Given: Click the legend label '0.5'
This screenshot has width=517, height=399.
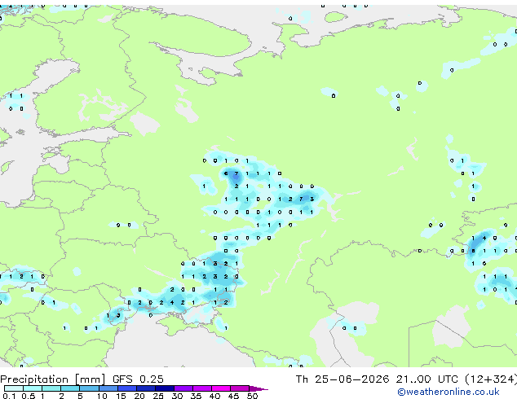Looking at the screenshot, I should coord(28,396).
